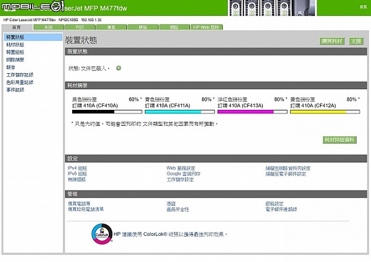Image resolution: width=371 pixels, height=262 pixels.
Task: Open the Google 雲端列印 link
Action: point(183,174)
